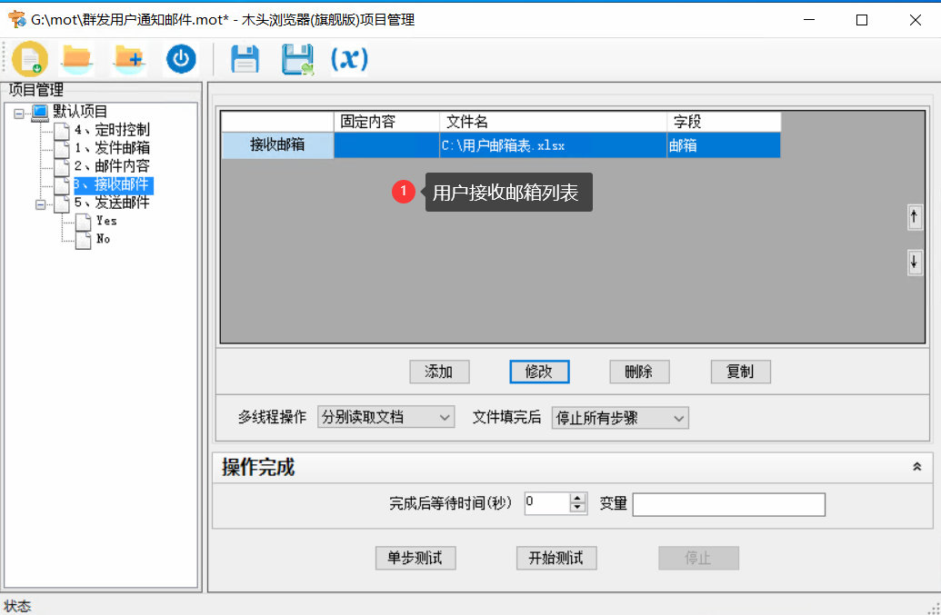Click the app logo in the title bar
The image size is (941, 615).
(x=15, y=18)
